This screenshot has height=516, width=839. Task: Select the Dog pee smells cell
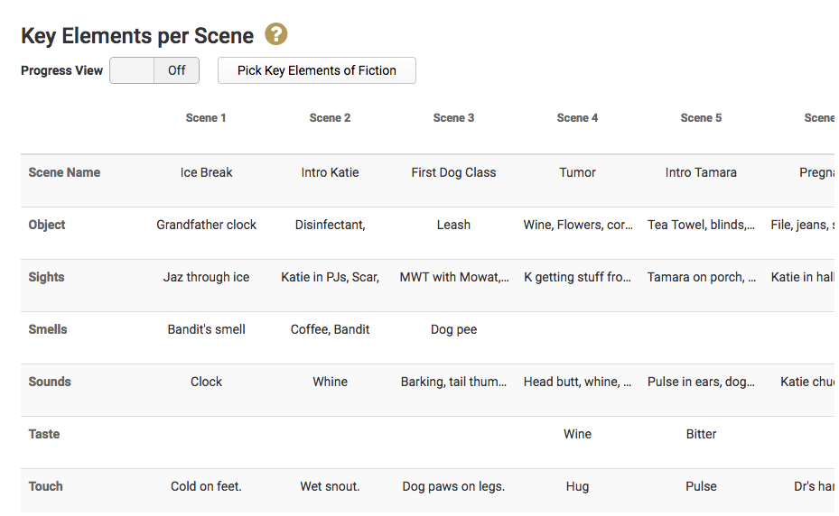453,329
